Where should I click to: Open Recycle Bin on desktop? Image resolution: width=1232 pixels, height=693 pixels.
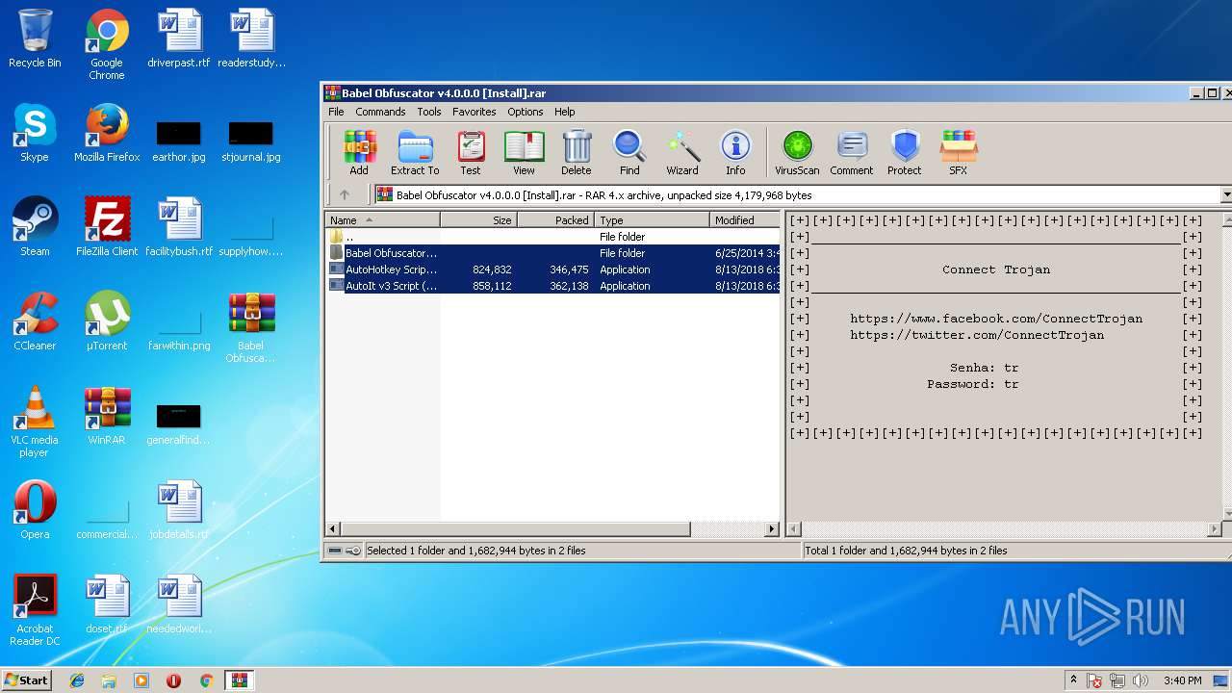tap(35, 39)
